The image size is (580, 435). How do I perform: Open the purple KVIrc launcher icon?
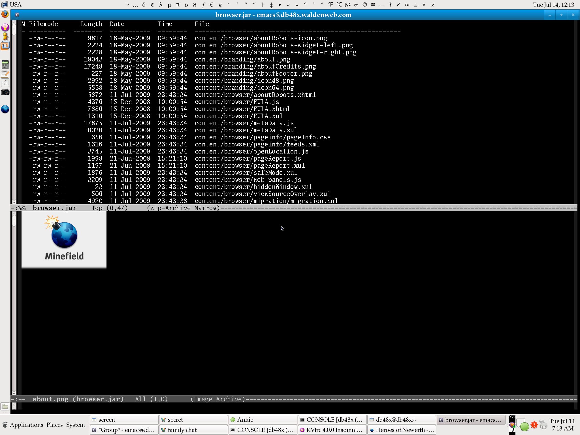pos(5,27)
